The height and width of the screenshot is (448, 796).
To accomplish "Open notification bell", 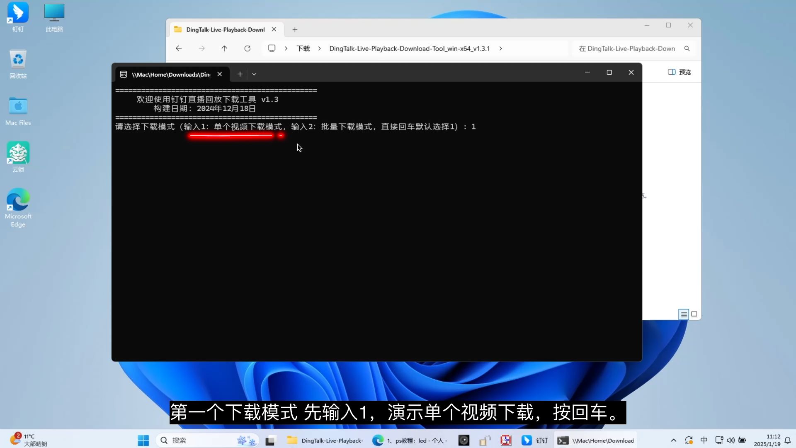I will (x=788, y=440).
